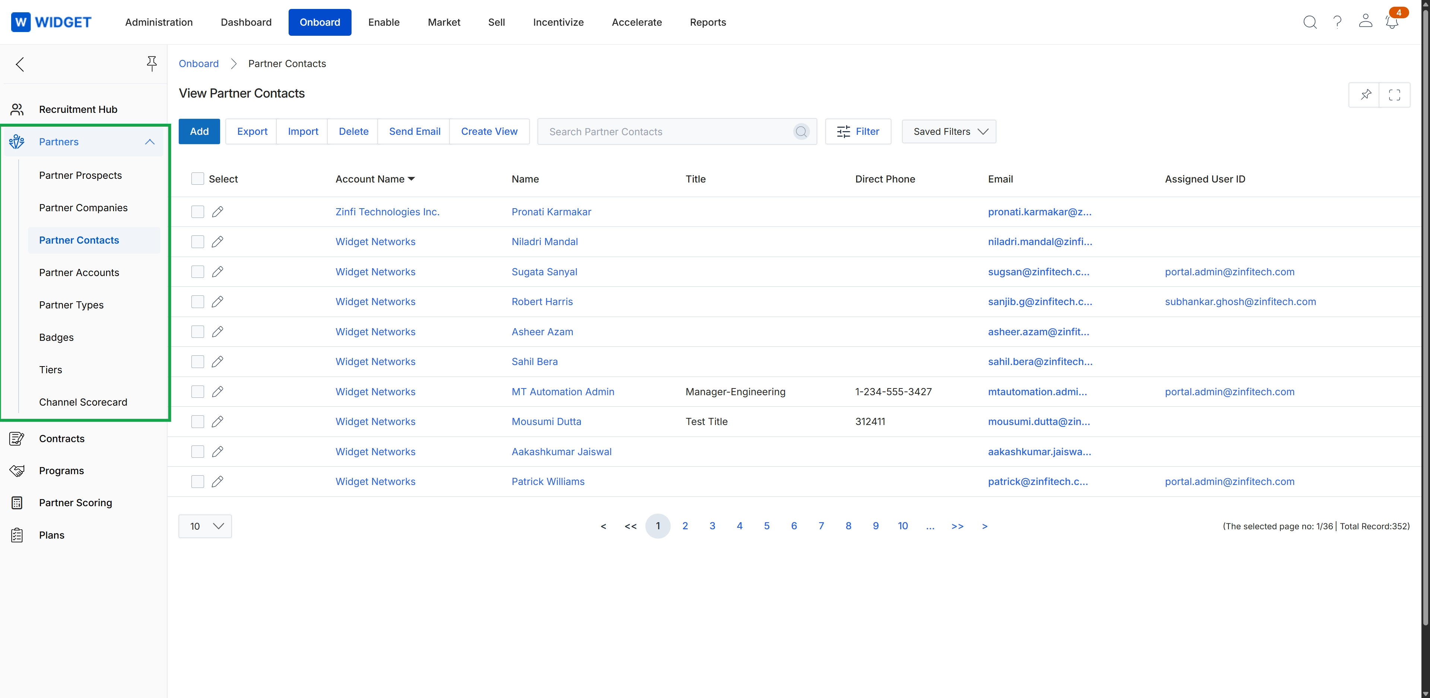Open the help question mark icon
This screenshot has width=1430, height=698.
coord(1337,22)
